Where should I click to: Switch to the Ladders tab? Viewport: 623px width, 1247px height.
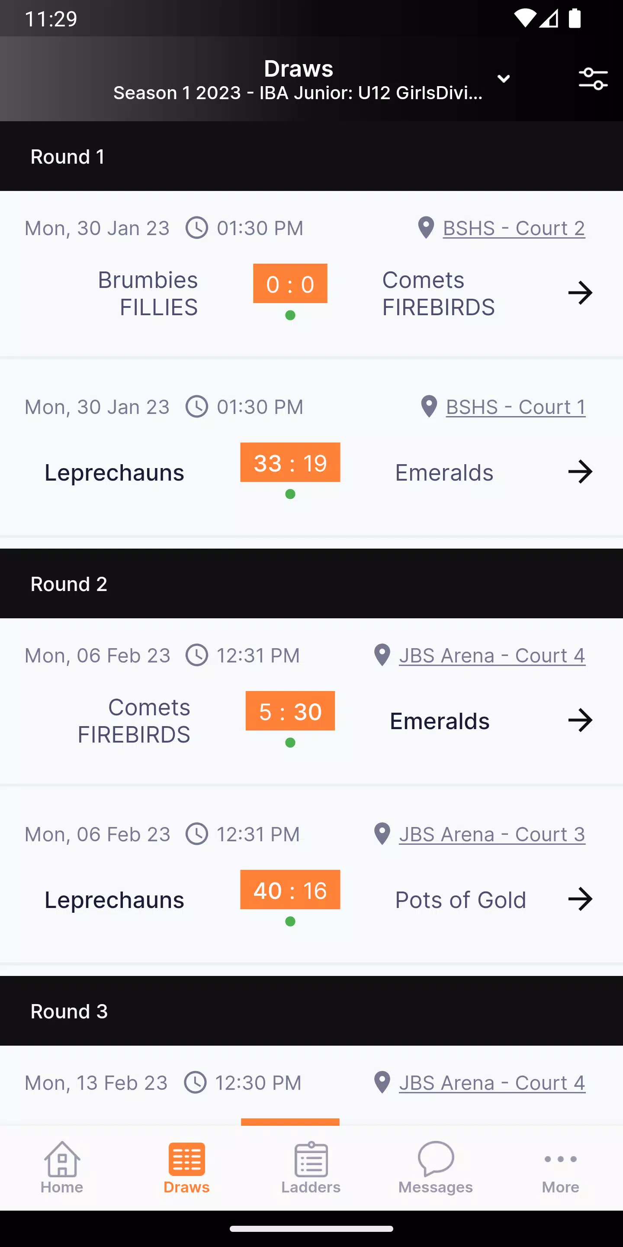pyautogui.click(x=311, y=1168)
